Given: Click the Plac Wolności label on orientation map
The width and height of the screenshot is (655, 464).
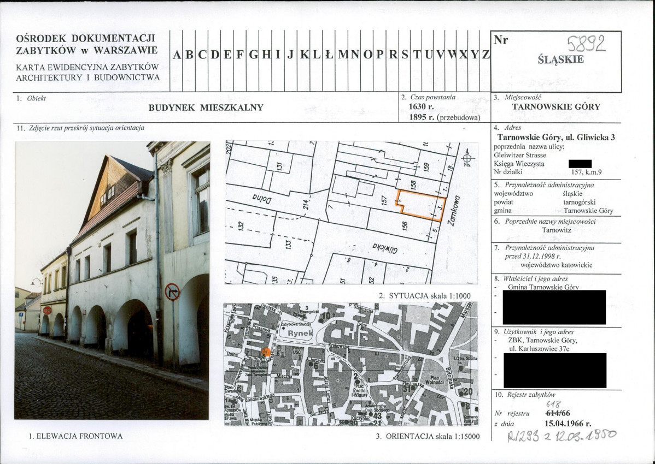Looking at the screenshot, I should (435, 380).
